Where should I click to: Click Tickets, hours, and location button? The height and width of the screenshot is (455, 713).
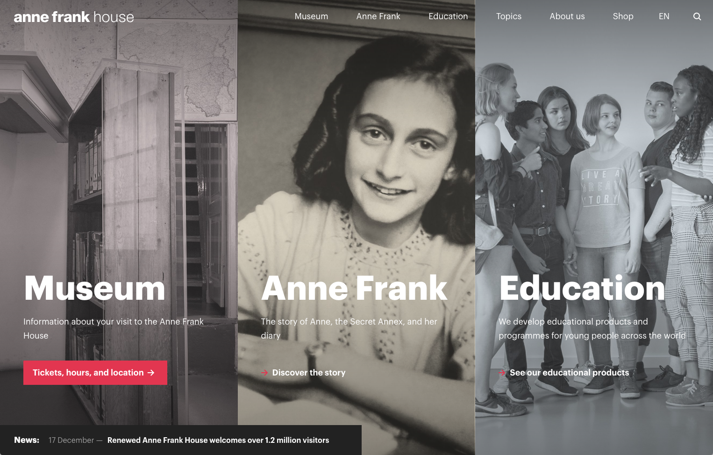[95, 373]
